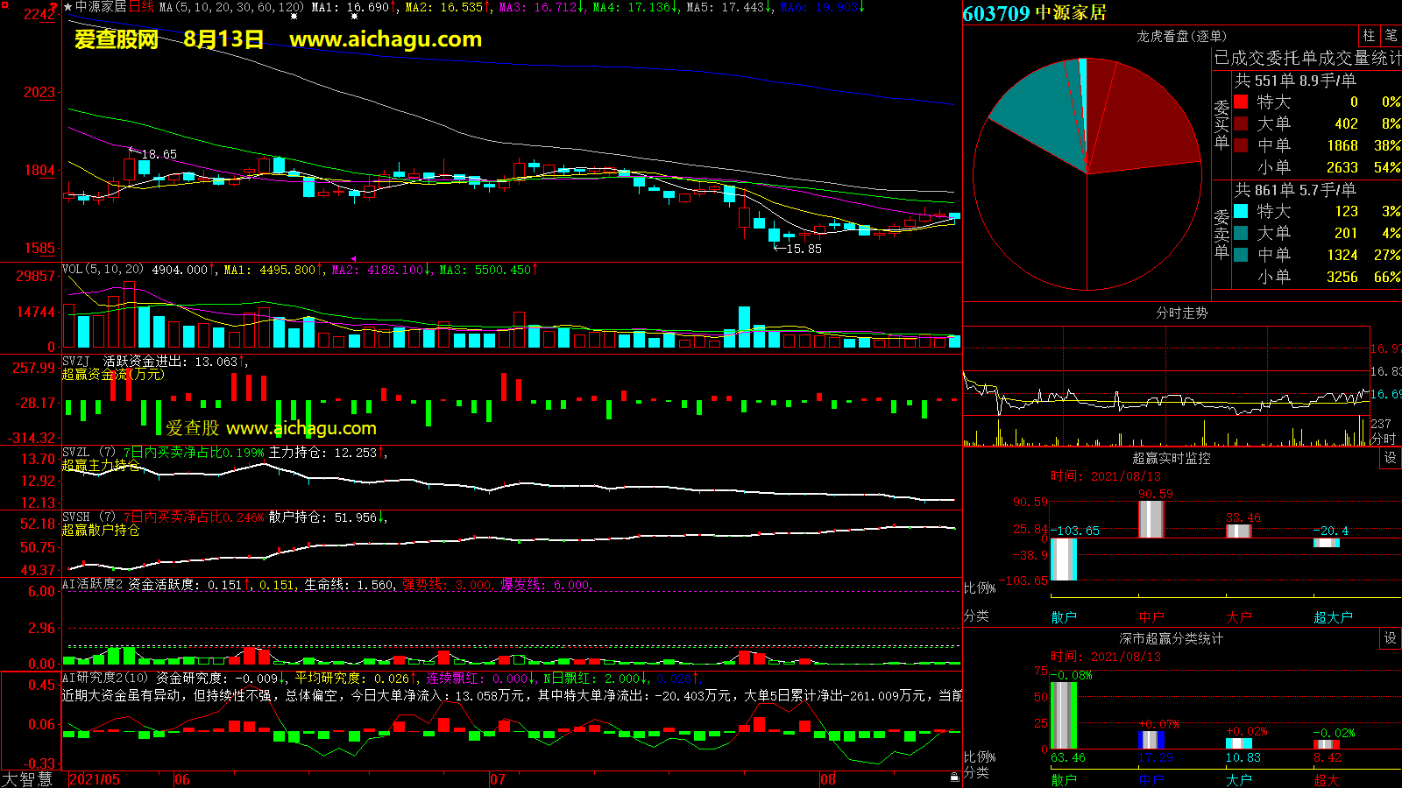The width and height of the screenshot is (1402, 788).
Task: Click the 603709 中源家居 stock title
Action: coord(1034,13)
